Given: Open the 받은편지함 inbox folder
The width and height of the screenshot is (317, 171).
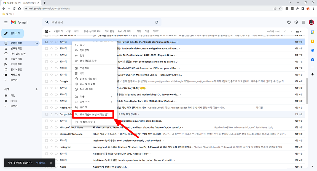Looking at the screenshot, I should (20, 43).
